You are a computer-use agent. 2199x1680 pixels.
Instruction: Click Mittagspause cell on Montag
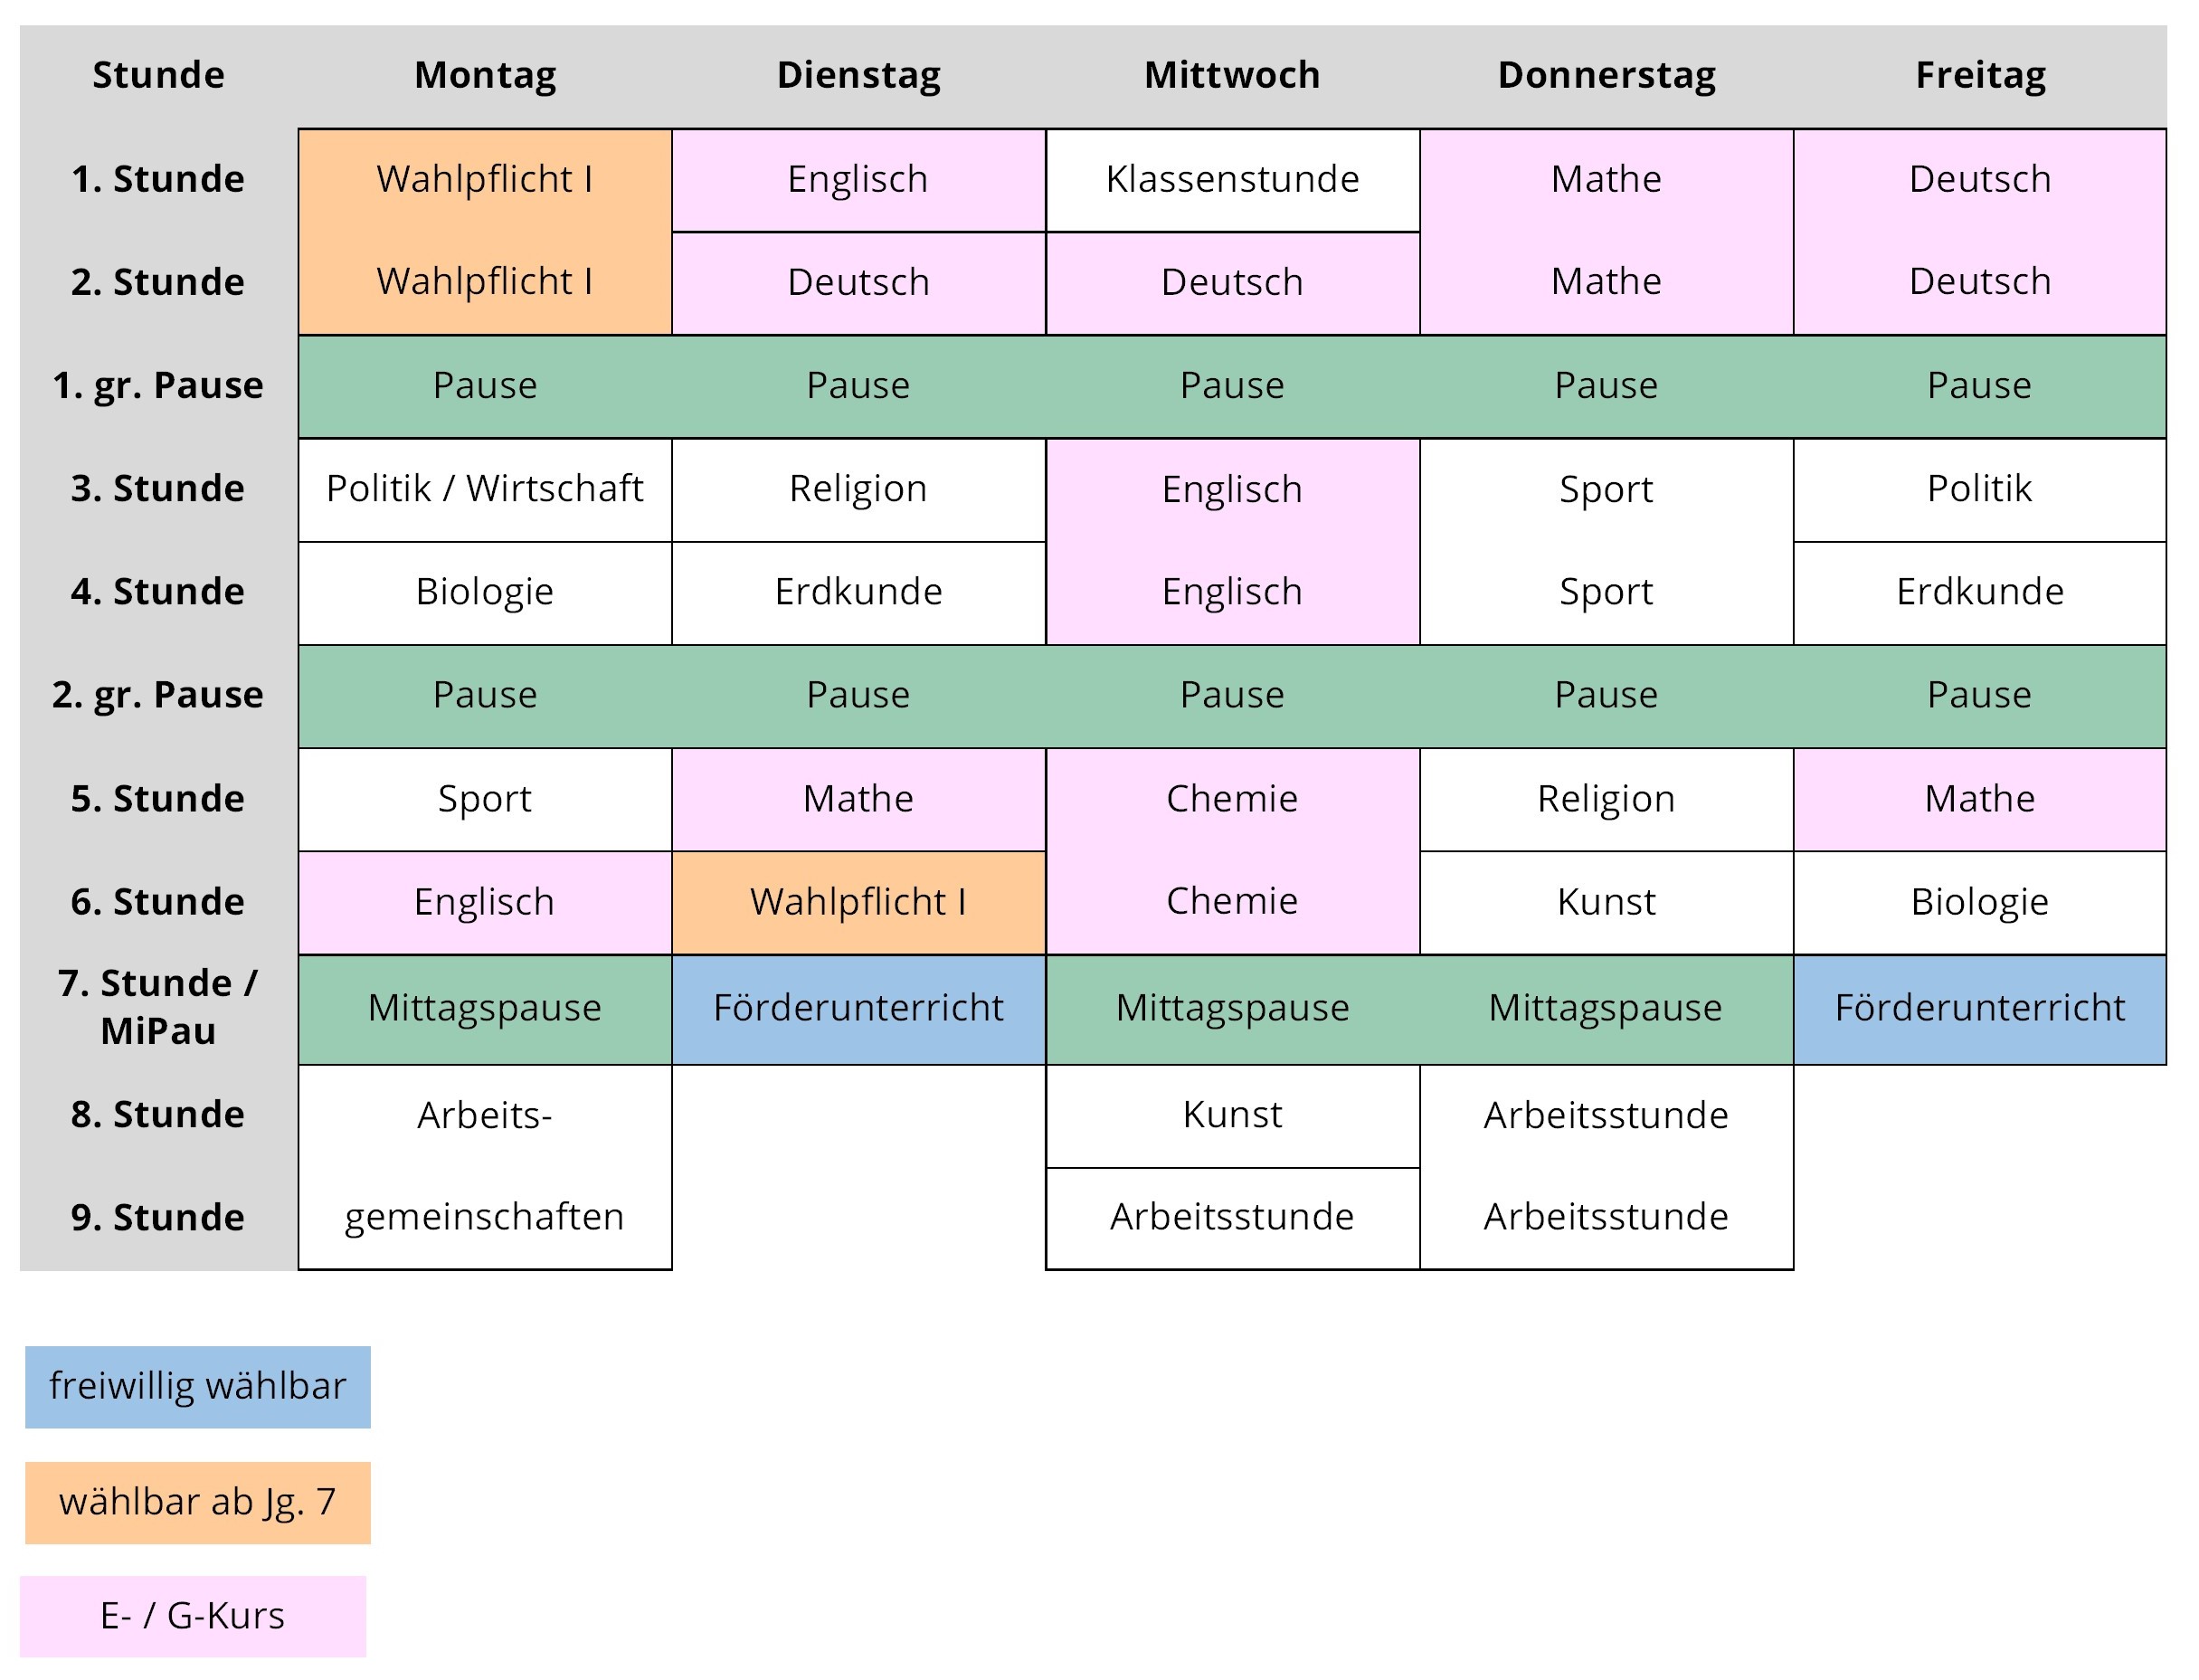[485, 1009]
